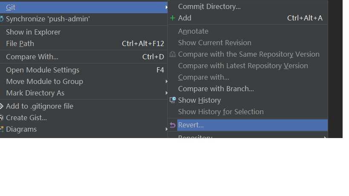
Task: Expand the Mark Directory As submenu
Action: pos(166,93)
